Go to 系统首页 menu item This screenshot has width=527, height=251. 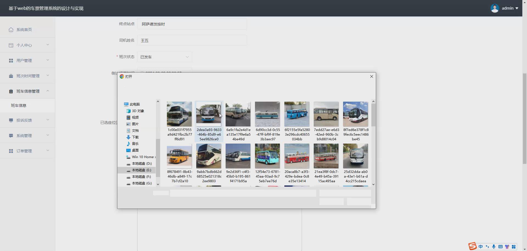click(27, 30)
